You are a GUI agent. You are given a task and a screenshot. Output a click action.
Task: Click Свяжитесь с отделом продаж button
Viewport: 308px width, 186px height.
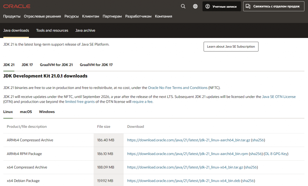click(274, 6)
